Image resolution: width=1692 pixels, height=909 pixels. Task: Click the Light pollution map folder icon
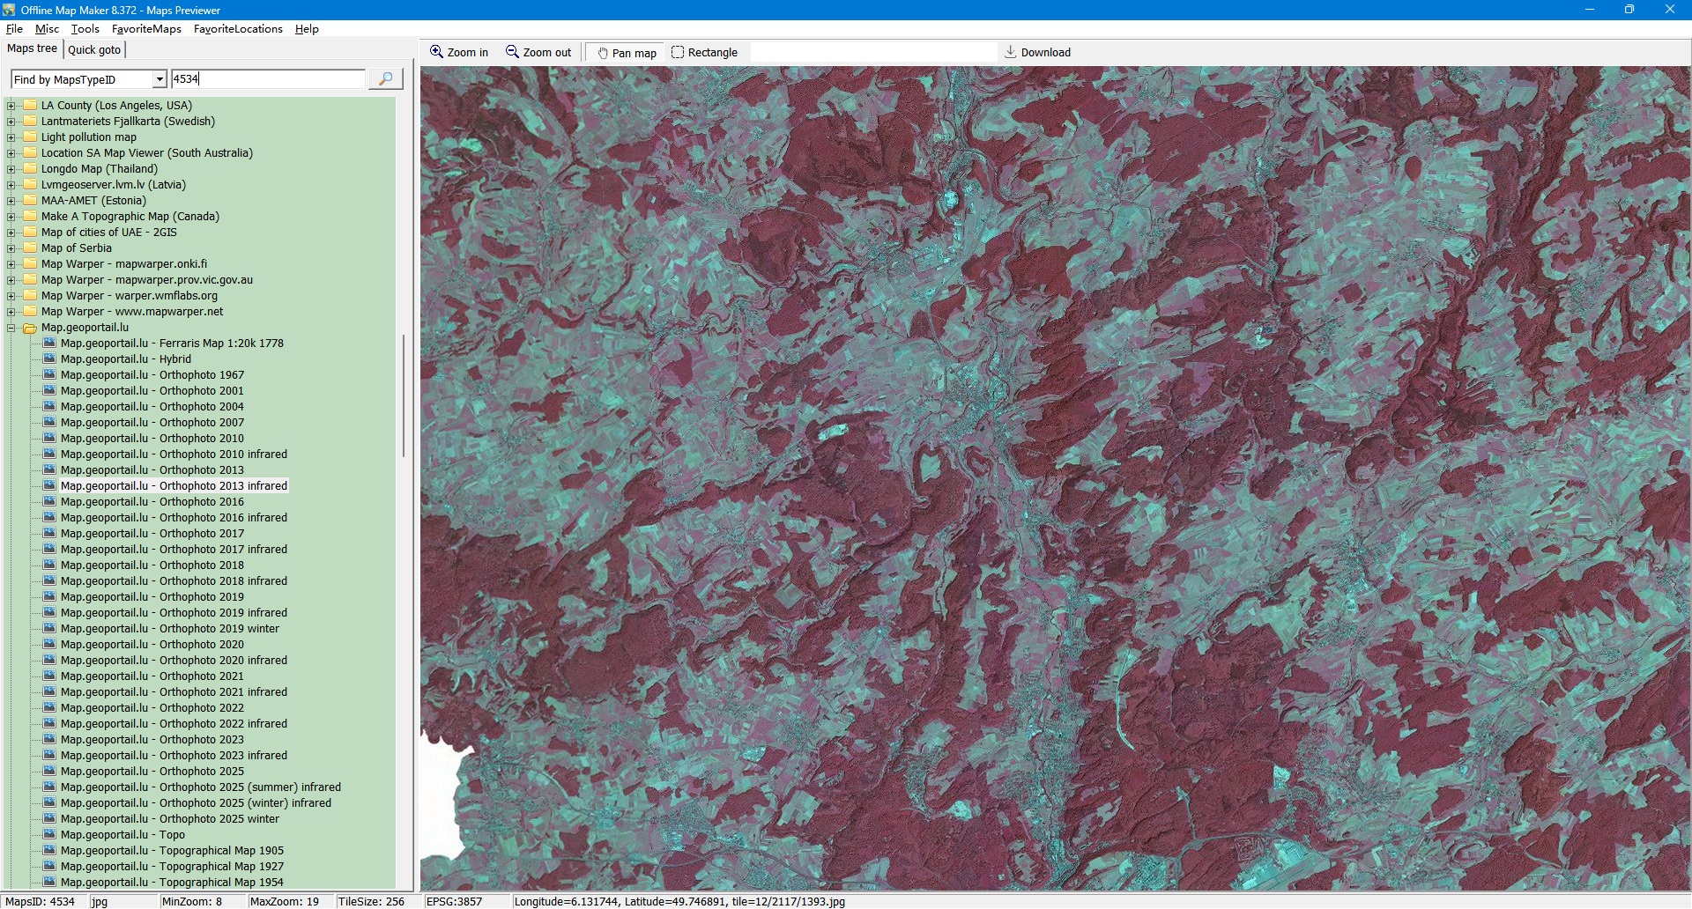(x=30, y=137)
